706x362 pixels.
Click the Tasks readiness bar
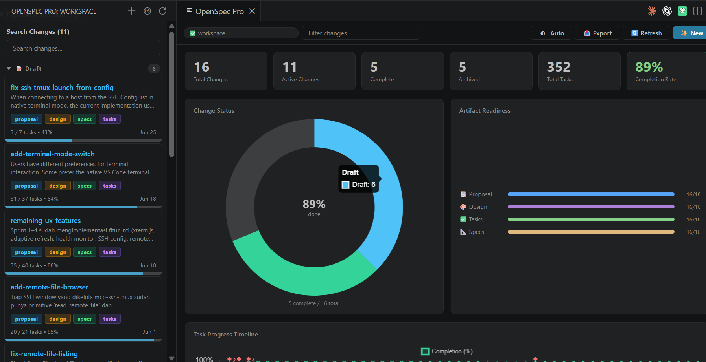click(x=591, y=219)
